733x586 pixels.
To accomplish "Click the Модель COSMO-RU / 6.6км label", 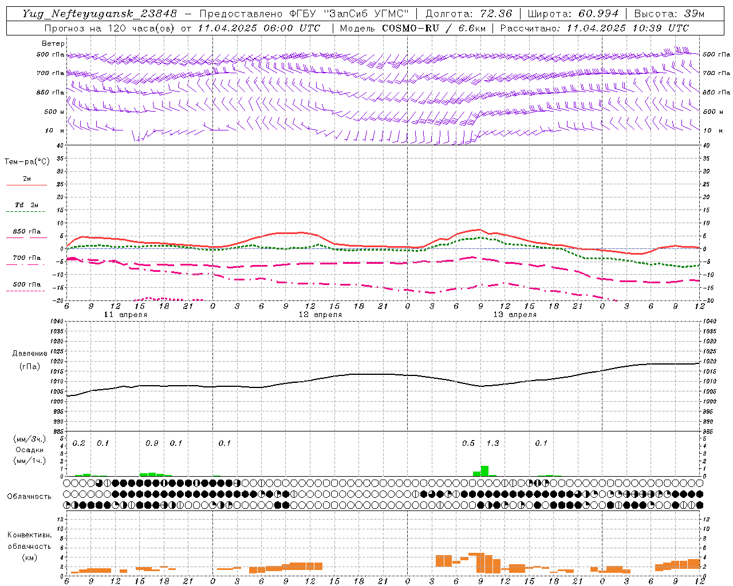I will click(412, 28).
